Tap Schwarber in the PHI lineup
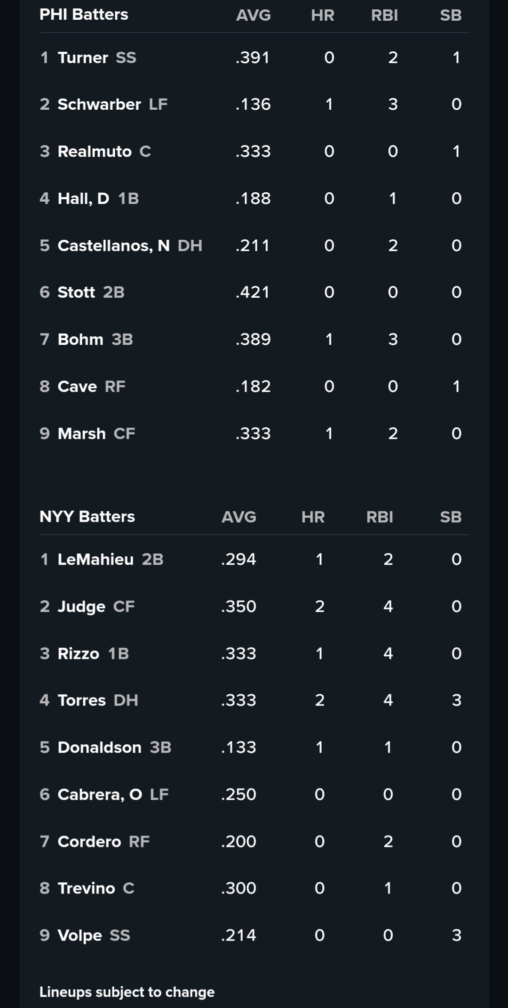Image resolution: width=508 pixels, height=1008 pixels. coord(99,104)
